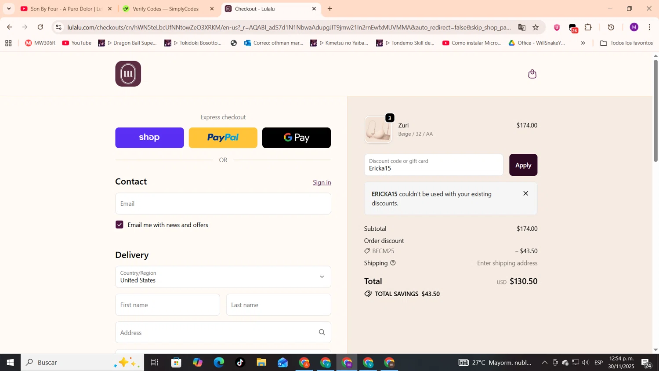
Task: Toggle Email me with news and offers
Action: [x=119, y=225]
